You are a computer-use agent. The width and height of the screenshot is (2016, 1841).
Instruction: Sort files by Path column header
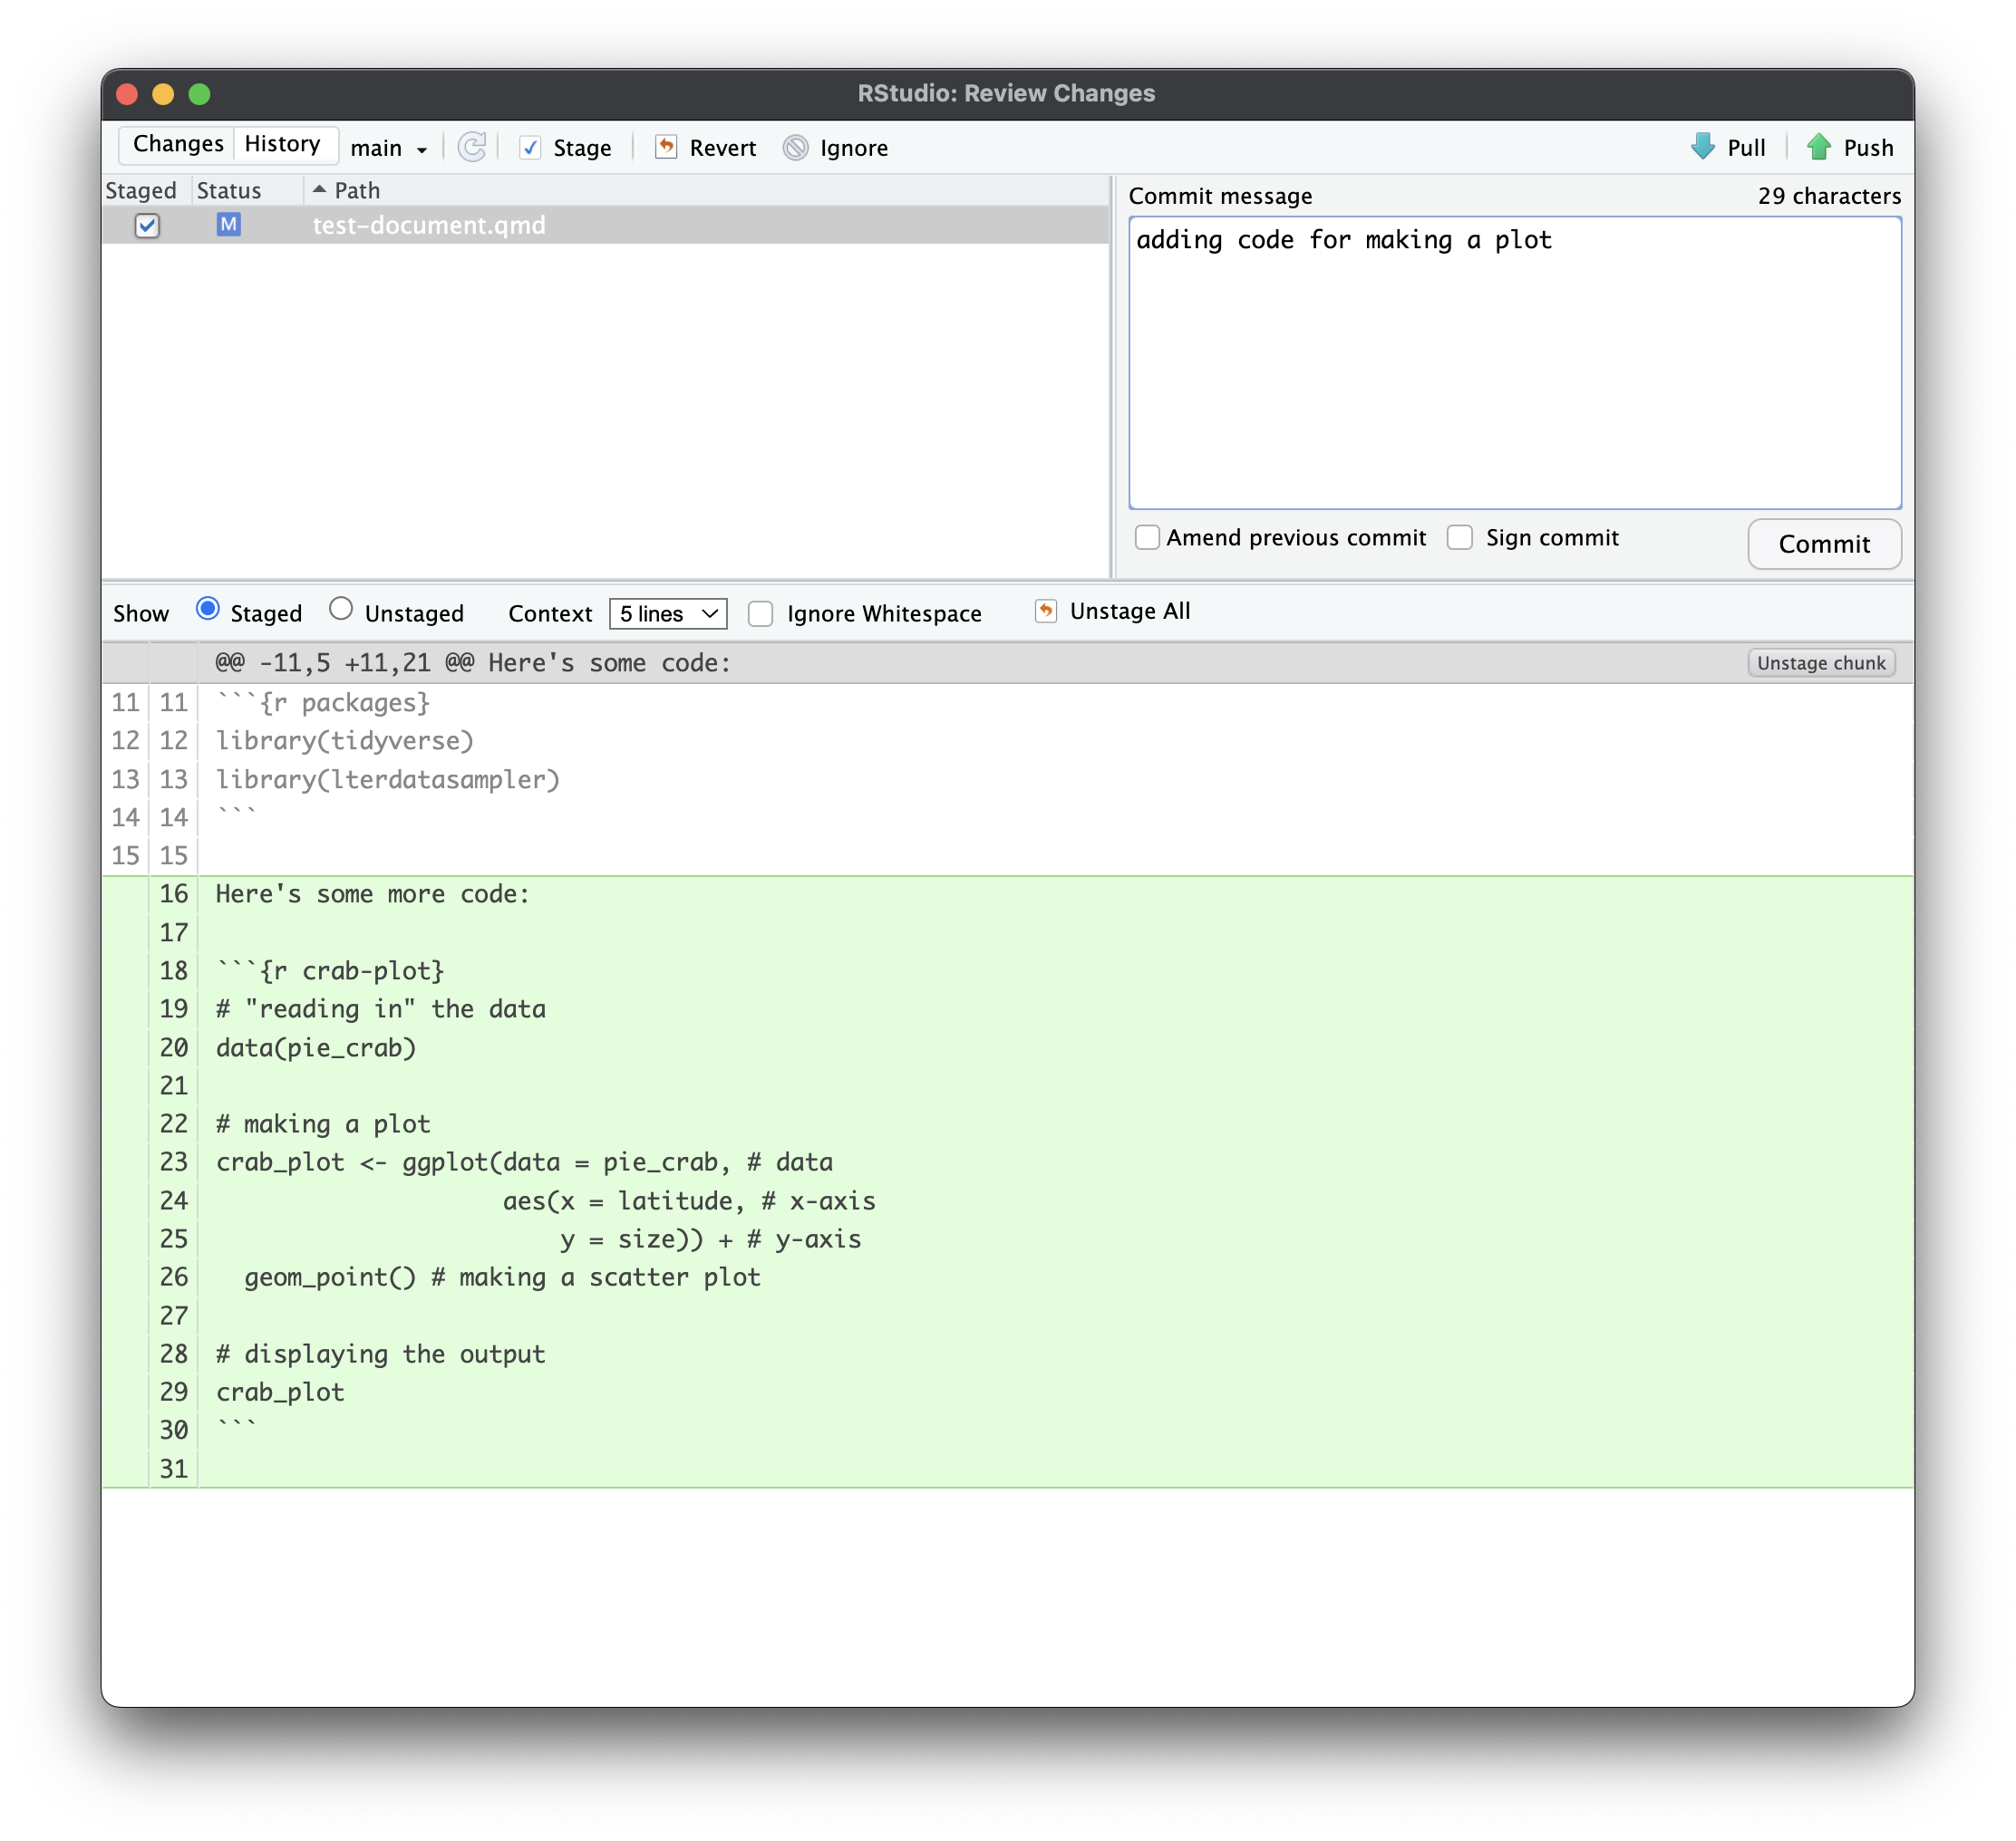click(356, 190)
